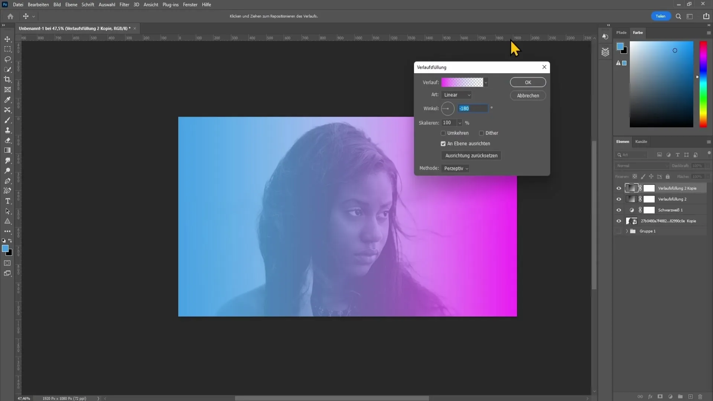Screen dimensions: 713x401
Task: Select the Frame tool
Action: click(x=7, y=89)
